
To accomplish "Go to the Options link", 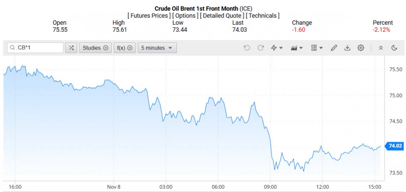I will click(186, 16).
